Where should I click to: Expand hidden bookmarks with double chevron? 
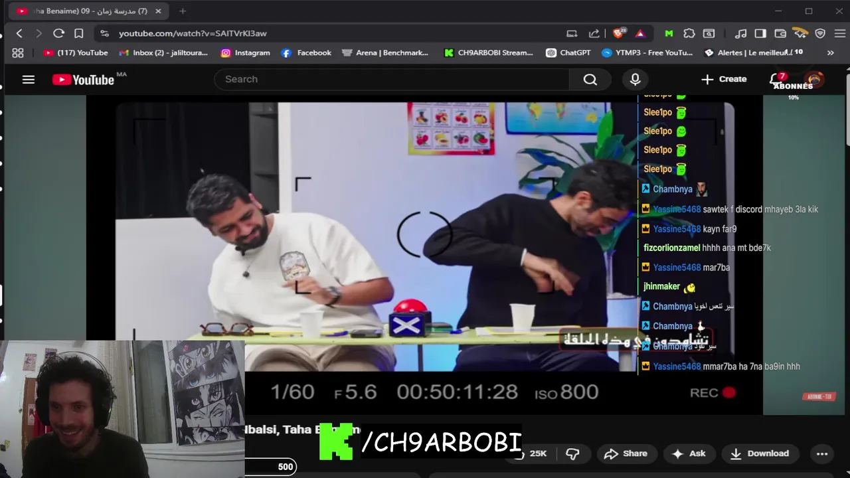point(830,52)
